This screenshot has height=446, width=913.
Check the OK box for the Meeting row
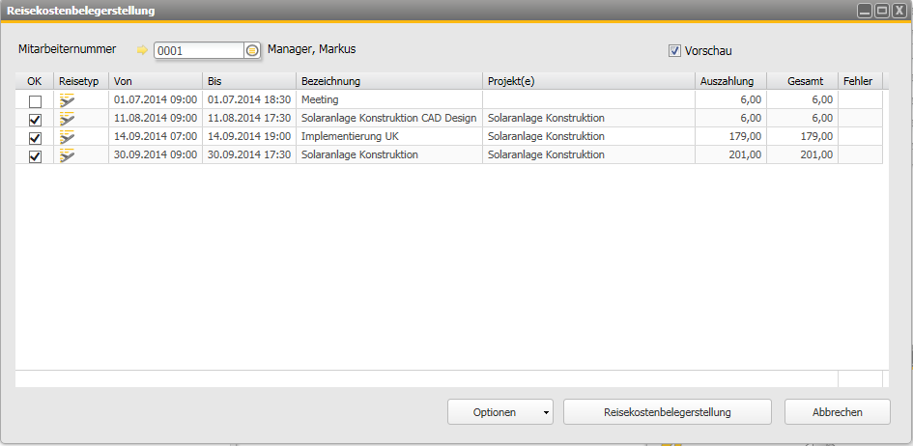[x=36, y=101]
